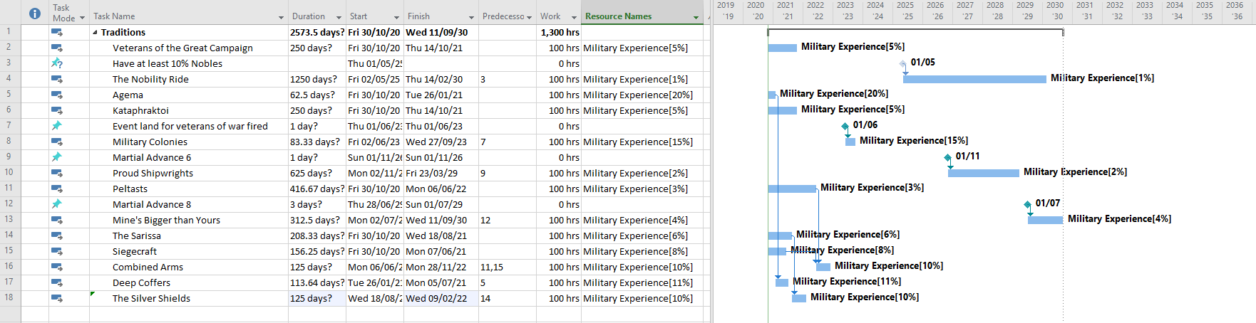Open Resource Names column filter dropdown
Screen dimensions: 1256x323
tap(696, 17)
